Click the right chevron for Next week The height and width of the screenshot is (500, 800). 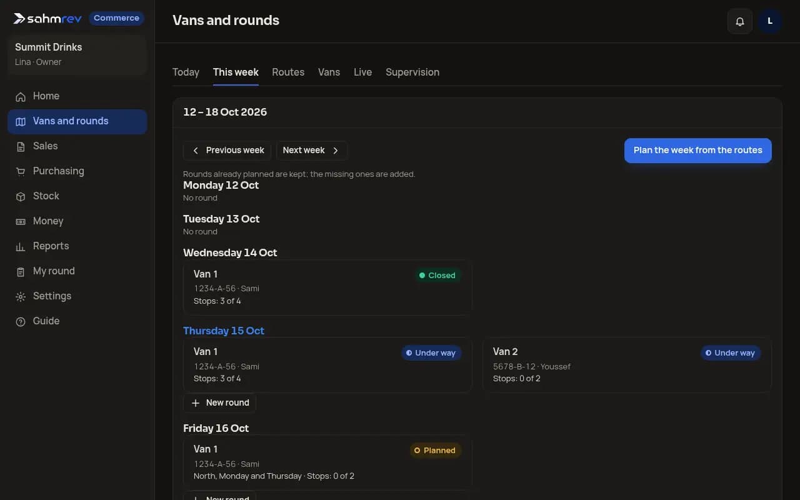(336, 151)
